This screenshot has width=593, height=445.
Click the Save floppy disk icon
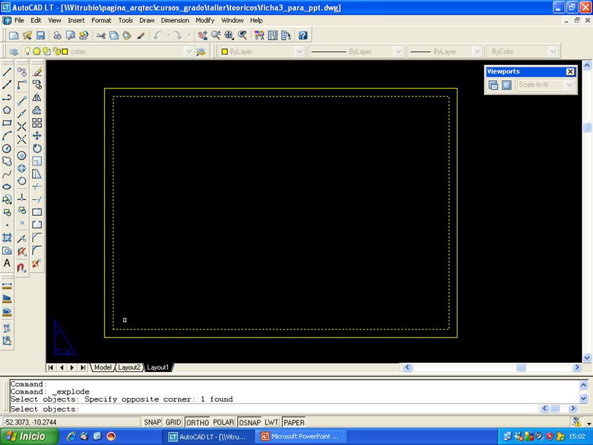point(41,36)
